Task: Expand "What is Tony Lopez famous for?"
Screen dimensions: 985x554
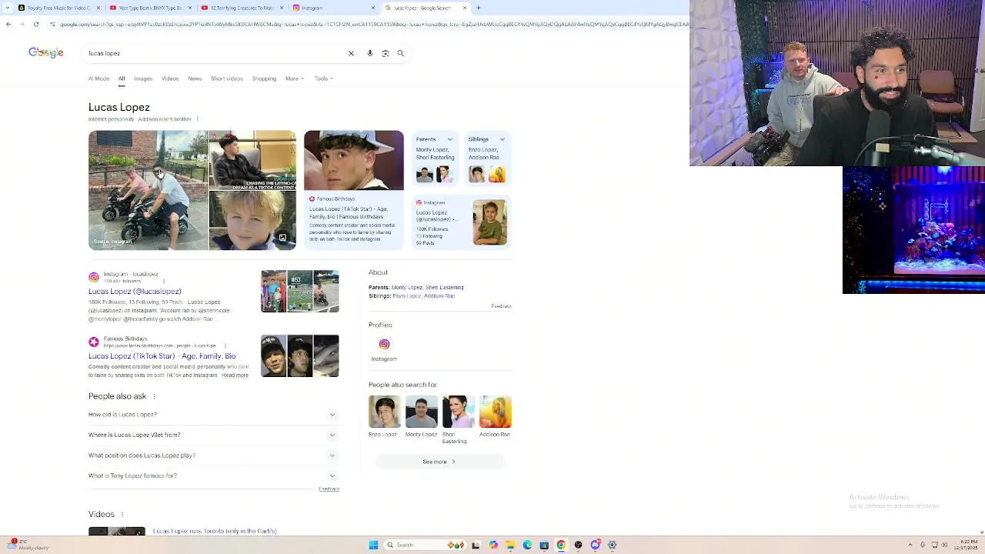Action: pos(213,476)
